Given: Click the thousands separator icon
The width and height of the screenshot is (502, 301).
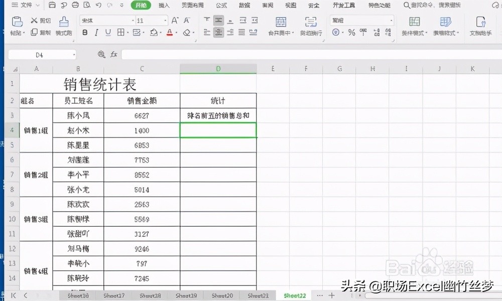Looking at the screenshot, I should click(x=363, y=32).
